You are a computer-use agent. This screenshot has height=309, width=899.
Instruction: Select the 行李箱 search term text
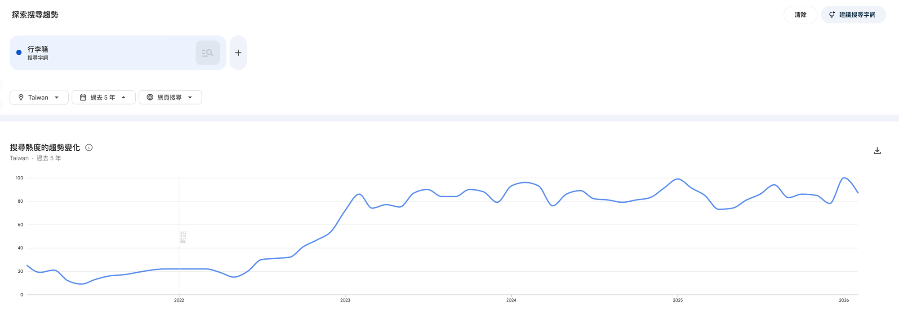tap(38, 49)
